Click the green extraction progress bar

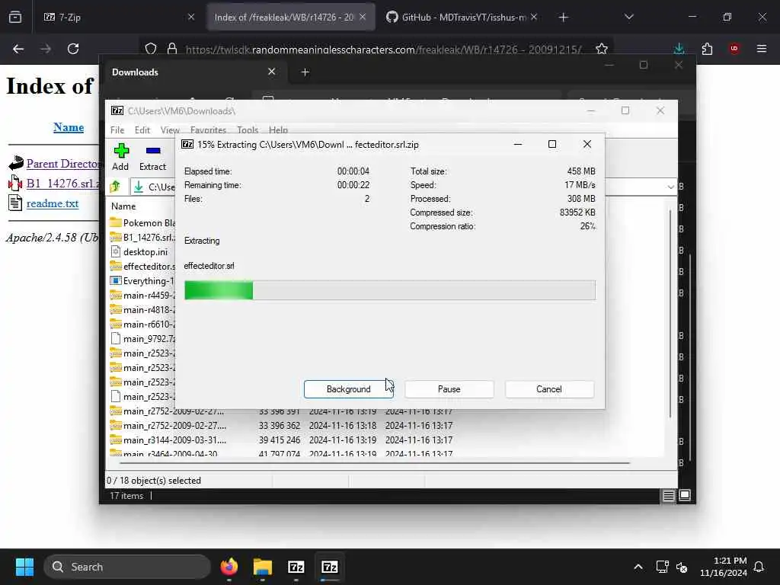point(389,290)
